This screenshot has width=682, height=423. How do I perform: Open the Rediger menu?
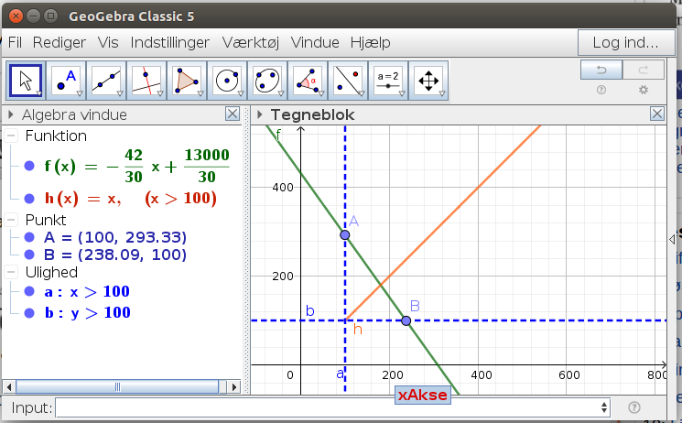pos(60,42)
